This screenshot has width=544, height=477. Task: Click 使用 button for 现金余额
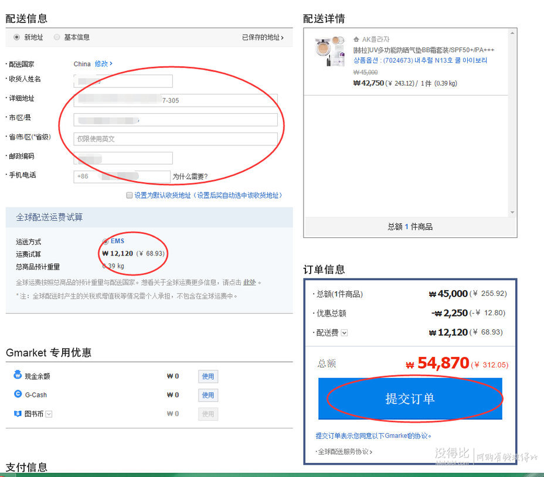coord(208,376)
